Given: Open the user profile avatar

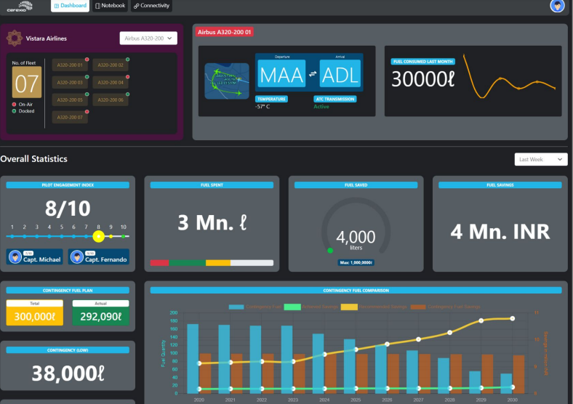Looking at the screenshot, I should point(557,6).
